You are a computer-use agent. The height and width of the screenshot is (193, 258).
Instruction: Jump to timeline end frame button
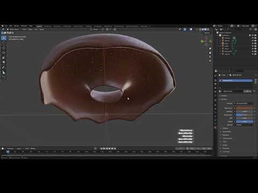tap(115, 149)
